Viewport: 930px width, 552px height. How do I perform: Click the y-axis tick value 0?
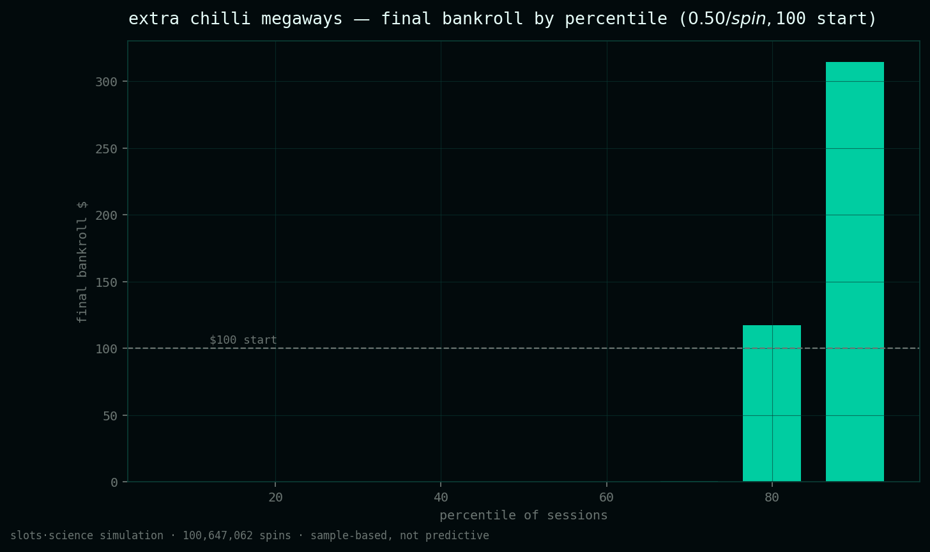(115, 482)
